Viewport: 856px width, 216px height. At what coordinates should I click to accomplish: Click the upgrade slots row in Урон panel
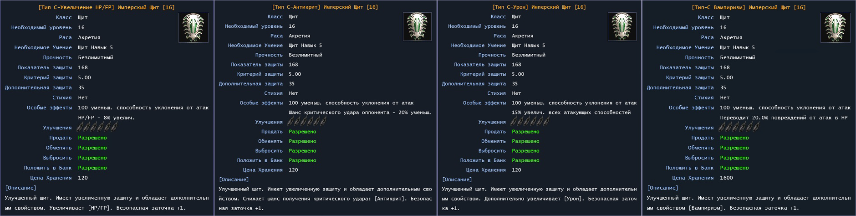click(530, 122)
